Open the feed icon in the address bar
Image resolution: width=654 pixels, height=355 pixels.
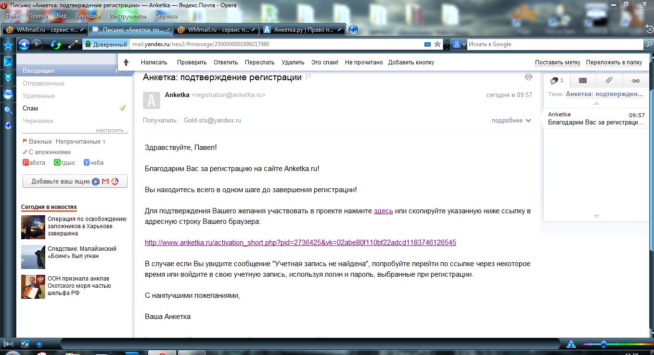[x=427, y=44]
